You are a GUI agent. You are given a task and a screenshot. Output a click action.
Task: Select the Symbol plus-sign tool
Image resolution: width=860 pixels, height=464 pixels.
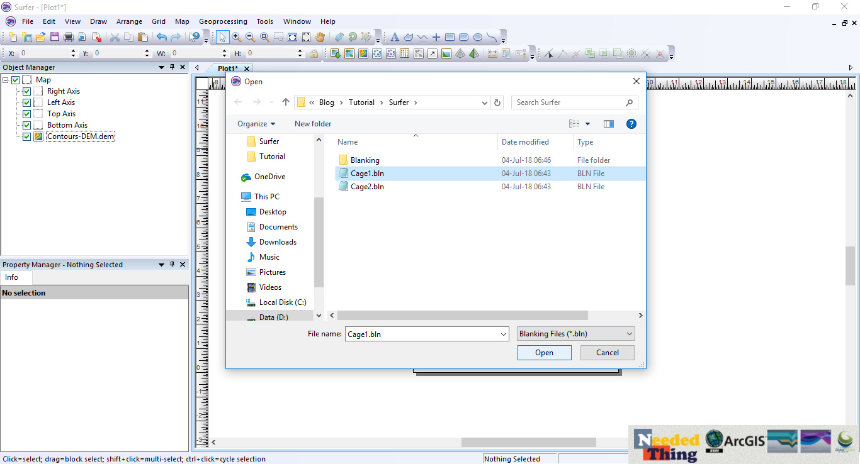(436, 37)
